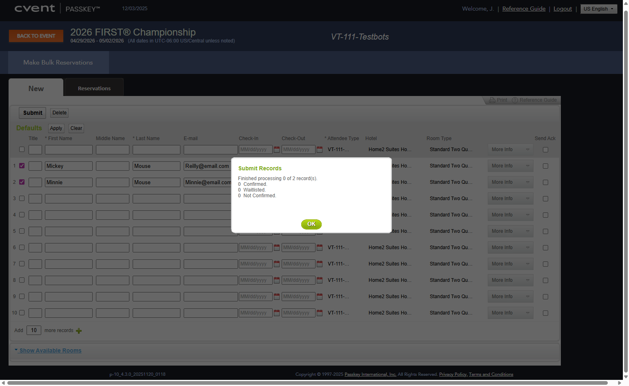629x386 pixels.
Task: Open check-out calendar icon for row 8
Action: pyautogui.click(x=320, y=280)
